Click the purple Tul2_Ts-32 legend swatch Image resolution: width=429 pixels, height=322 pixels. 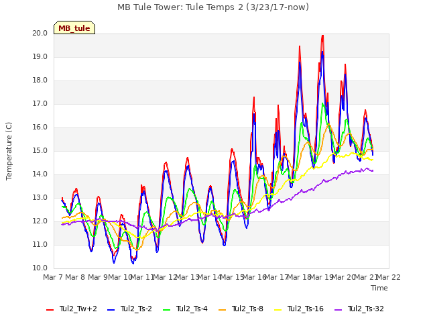pos(339,310)
